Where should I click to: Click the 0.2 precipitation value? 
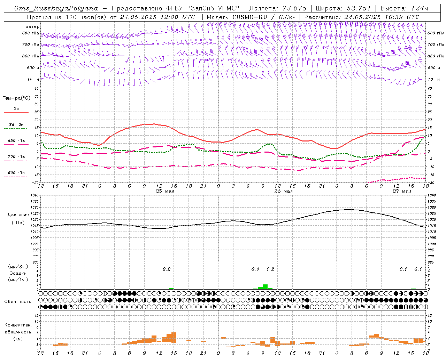tap(167, 269)
